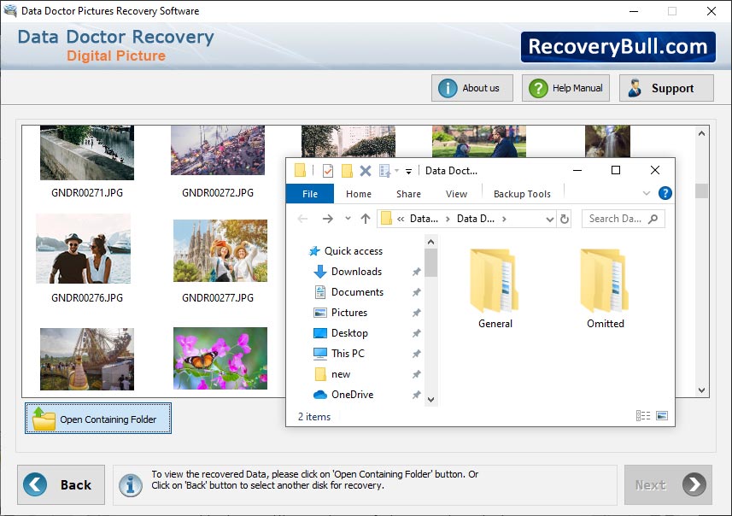Click the 'Data...' breadcrumb in address bar
The height and width of the screenshot is (516, 732).
(x=424, y=219)
